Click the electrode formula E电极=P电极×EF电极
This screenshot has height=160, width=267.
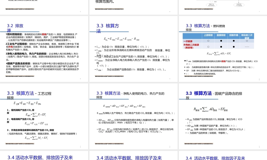(36, 123)
